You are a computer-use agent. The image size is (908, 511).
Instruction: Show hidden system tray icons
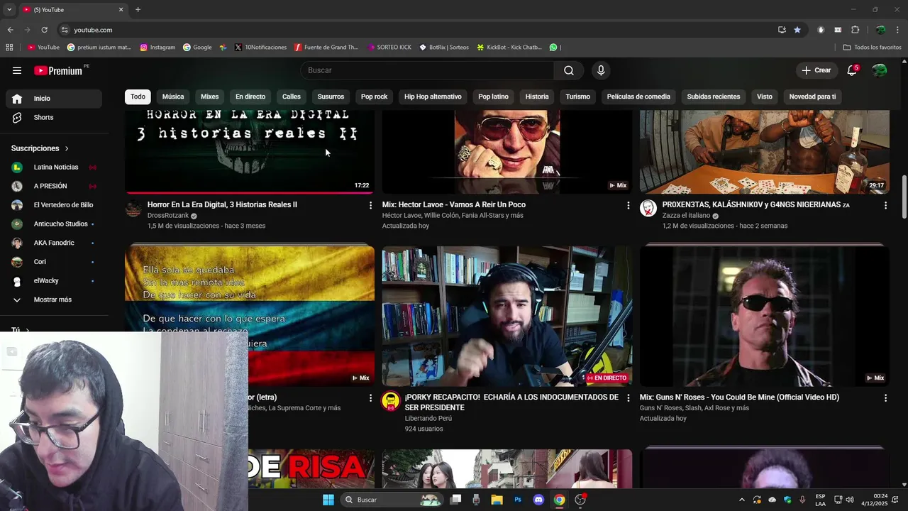coord(742,500)
